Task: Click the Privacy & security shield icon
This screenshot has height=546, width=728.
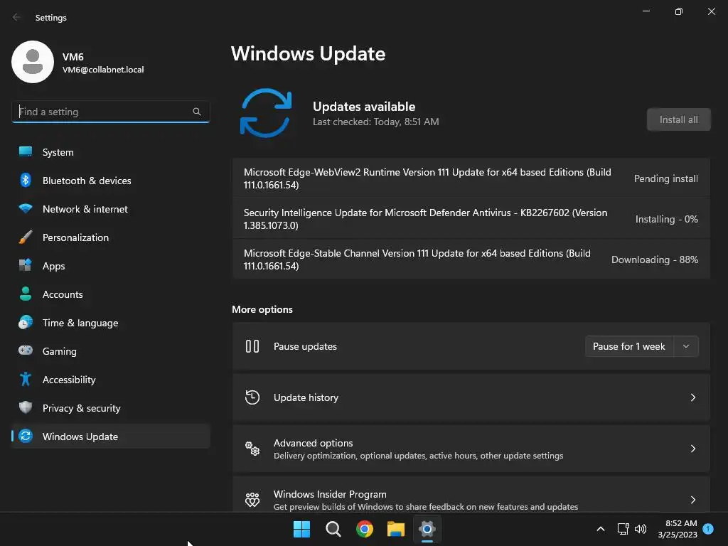Action: coord(26,407)
